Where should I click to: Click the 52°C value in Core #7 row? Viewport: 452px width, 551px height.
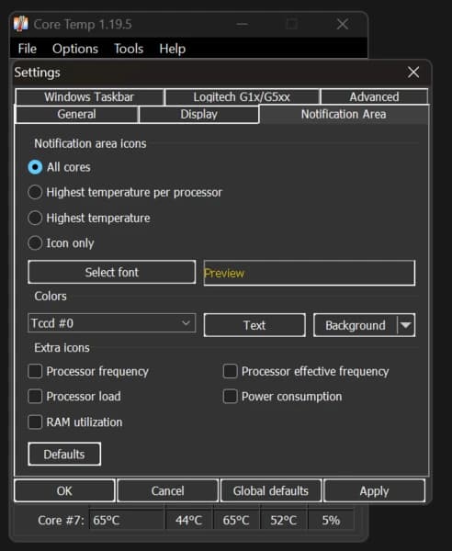[283, 520]
